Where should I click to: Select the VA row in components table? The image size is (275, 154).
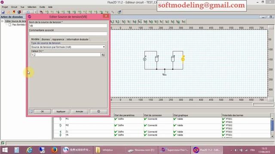[x=162, y=135]
